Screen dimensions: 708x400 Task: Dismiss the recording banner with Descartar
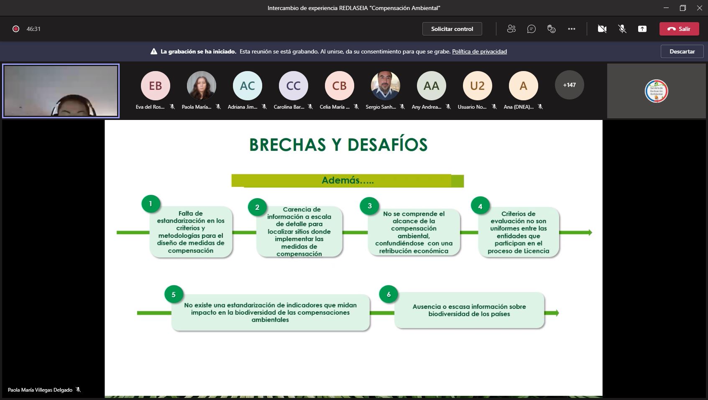pos(682,51)
